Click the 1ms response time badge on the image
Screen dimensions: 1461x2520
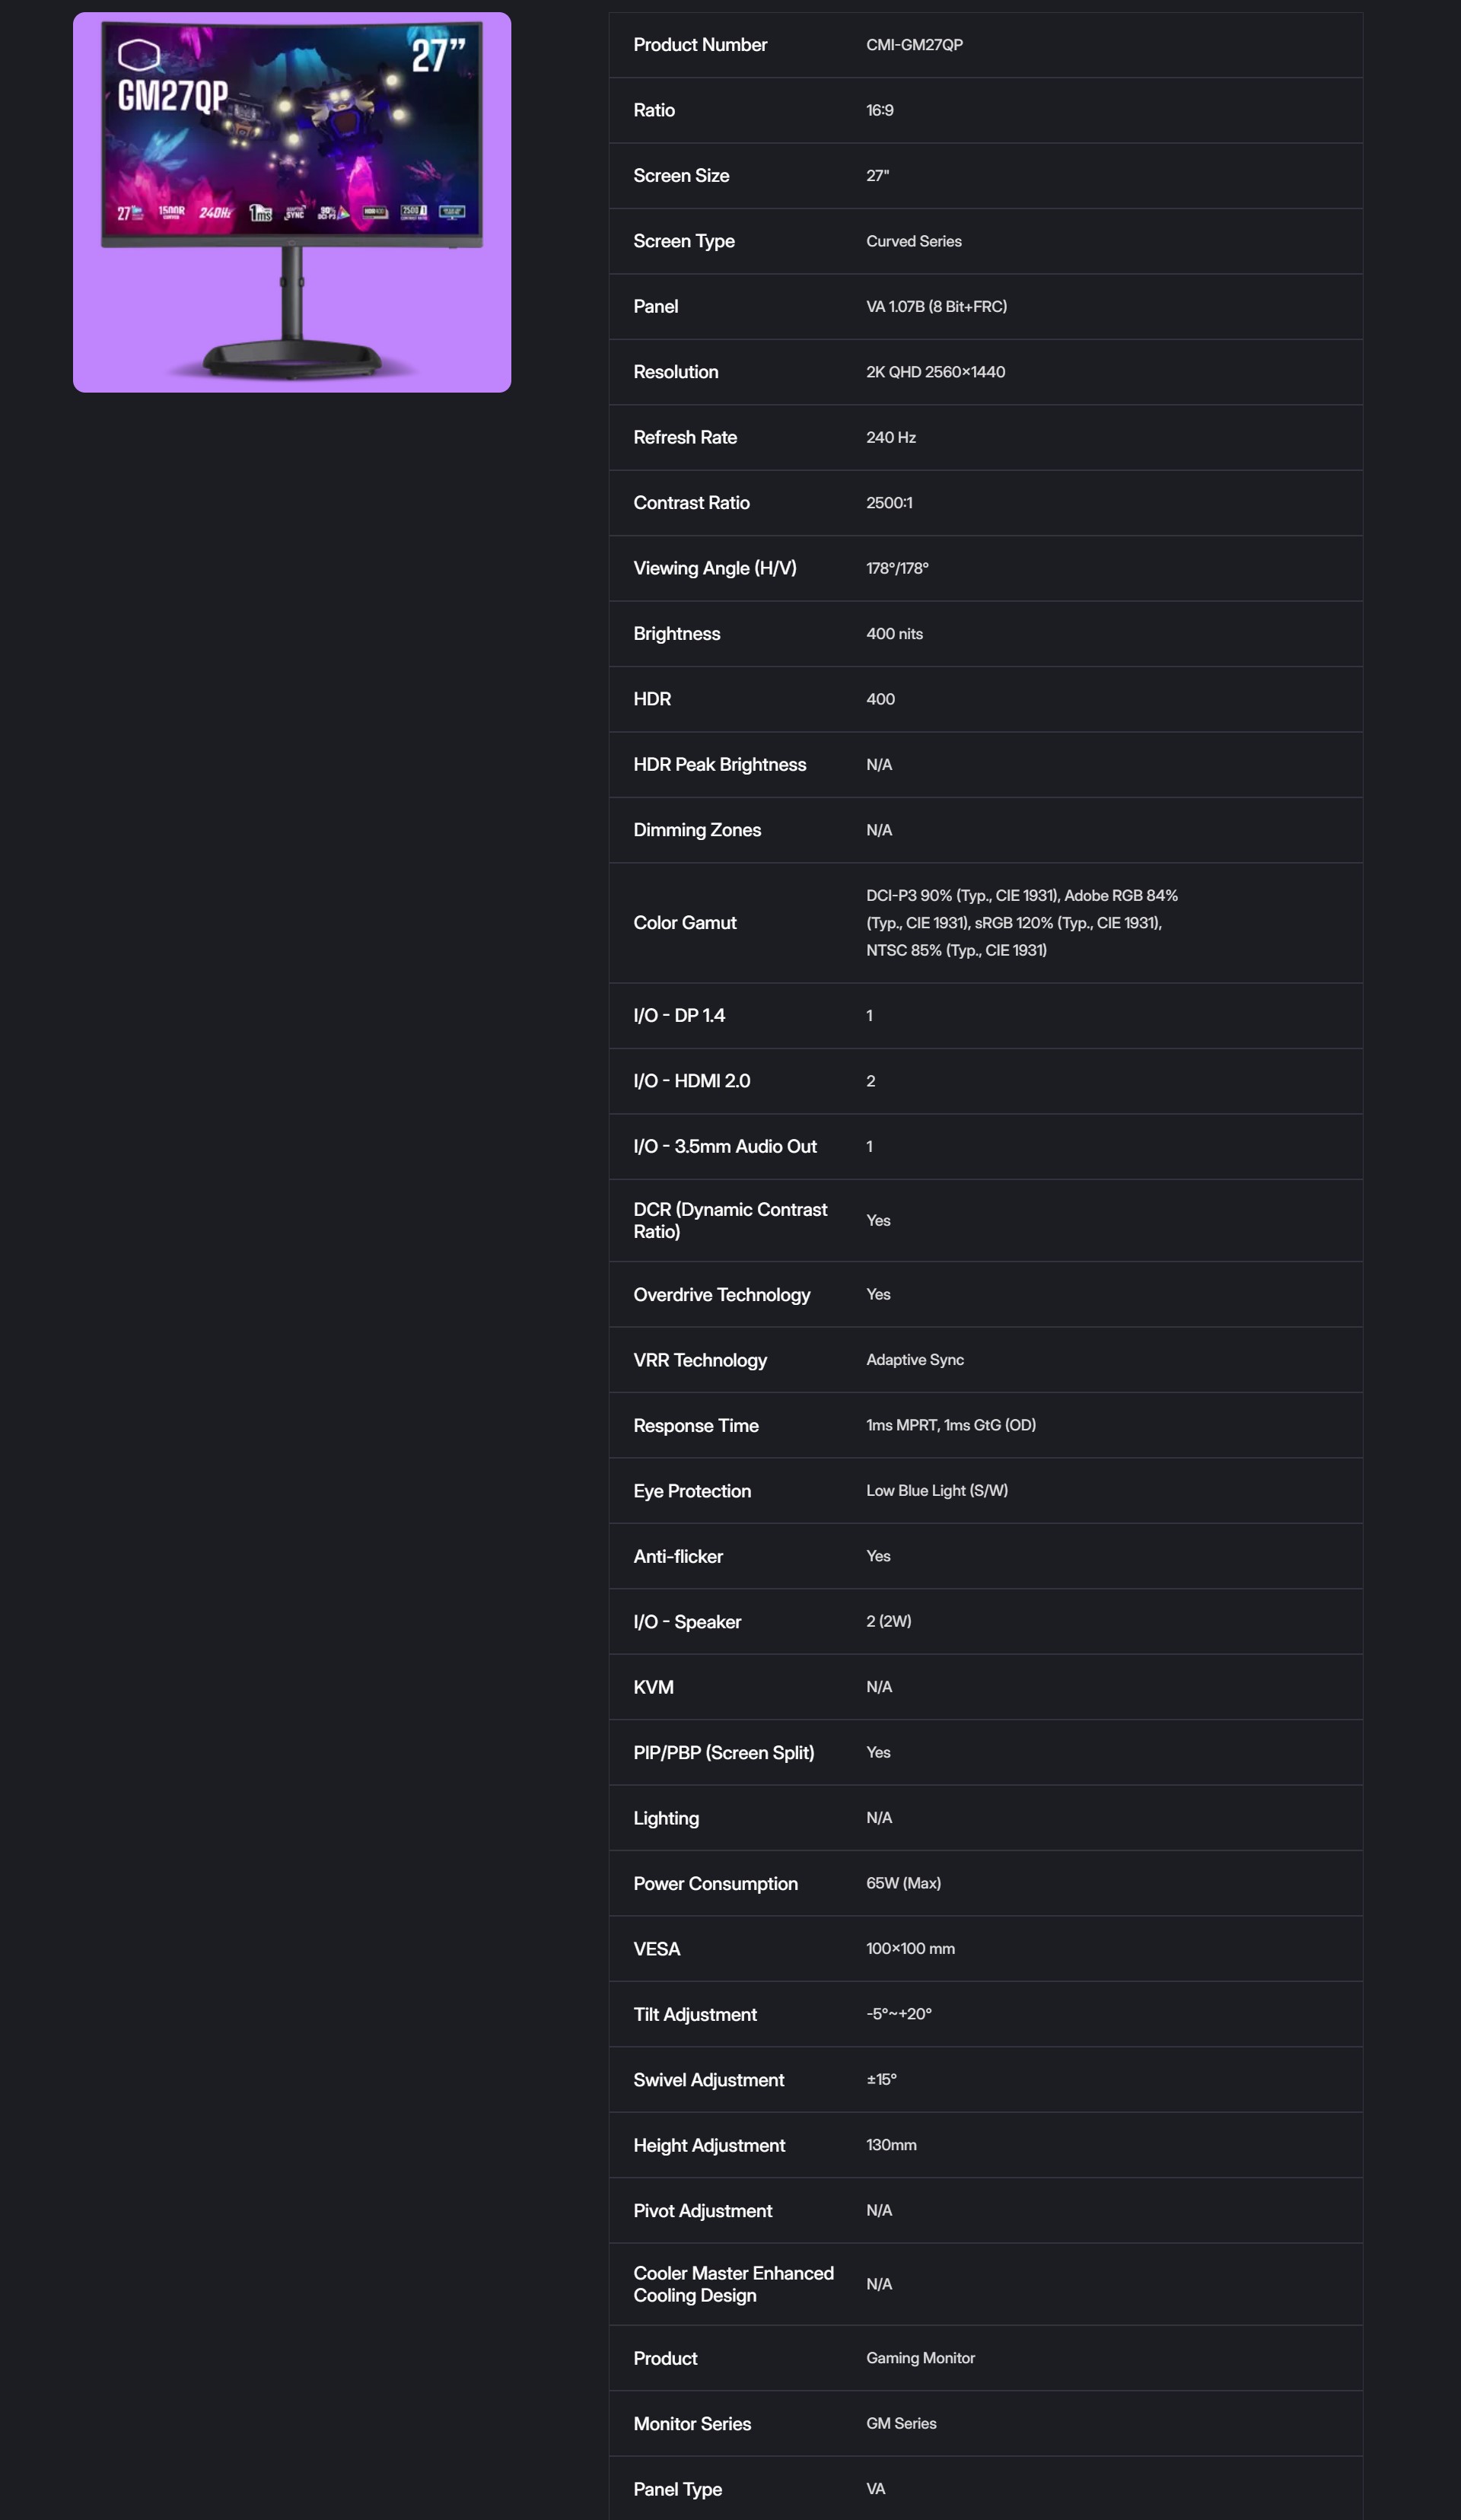(x=260, y=213)
